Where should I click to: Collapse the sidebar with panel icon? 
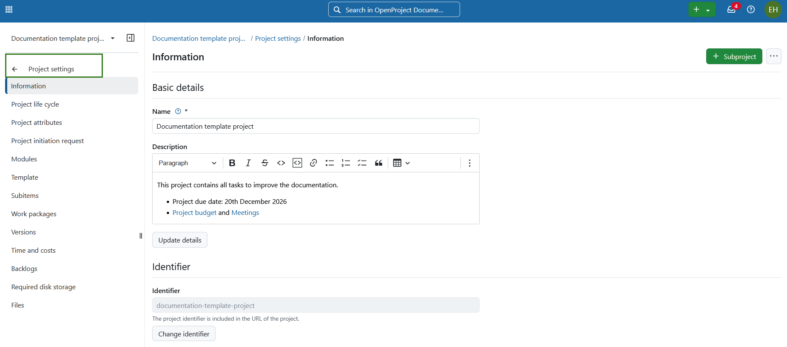(x=131, y=38)
